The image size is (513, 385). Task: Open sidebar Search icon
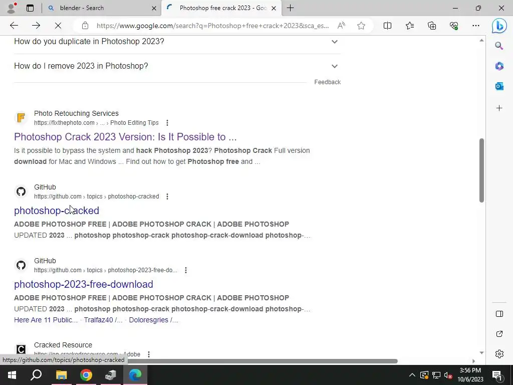(499, 46)
